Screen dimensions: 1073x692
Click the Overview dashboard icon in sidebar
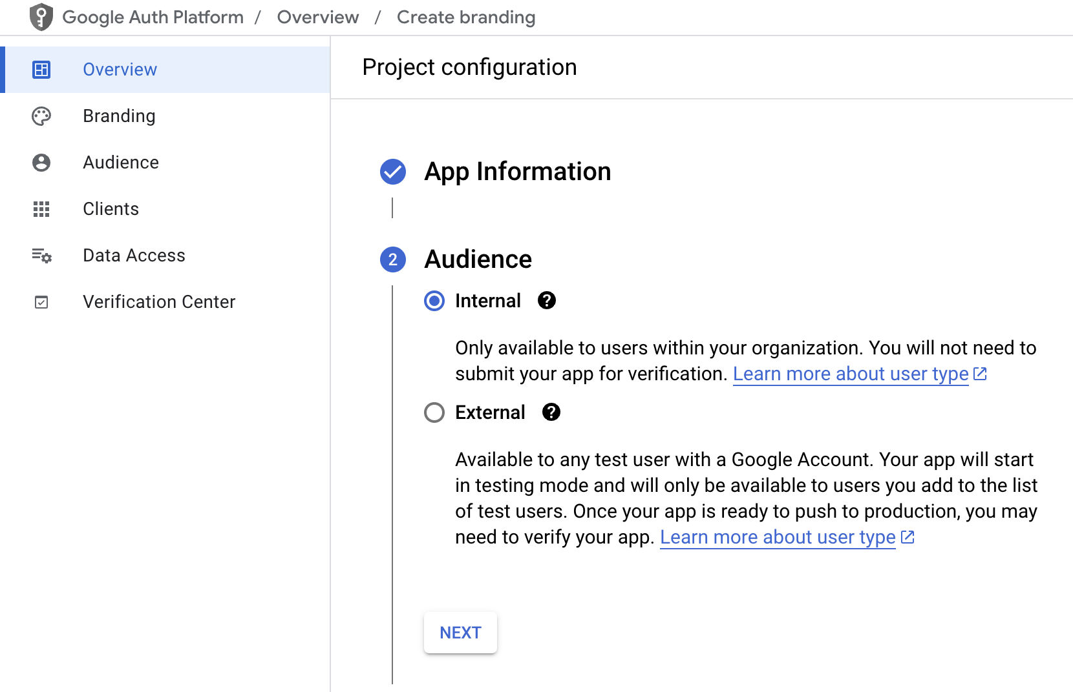click(41, 70)
